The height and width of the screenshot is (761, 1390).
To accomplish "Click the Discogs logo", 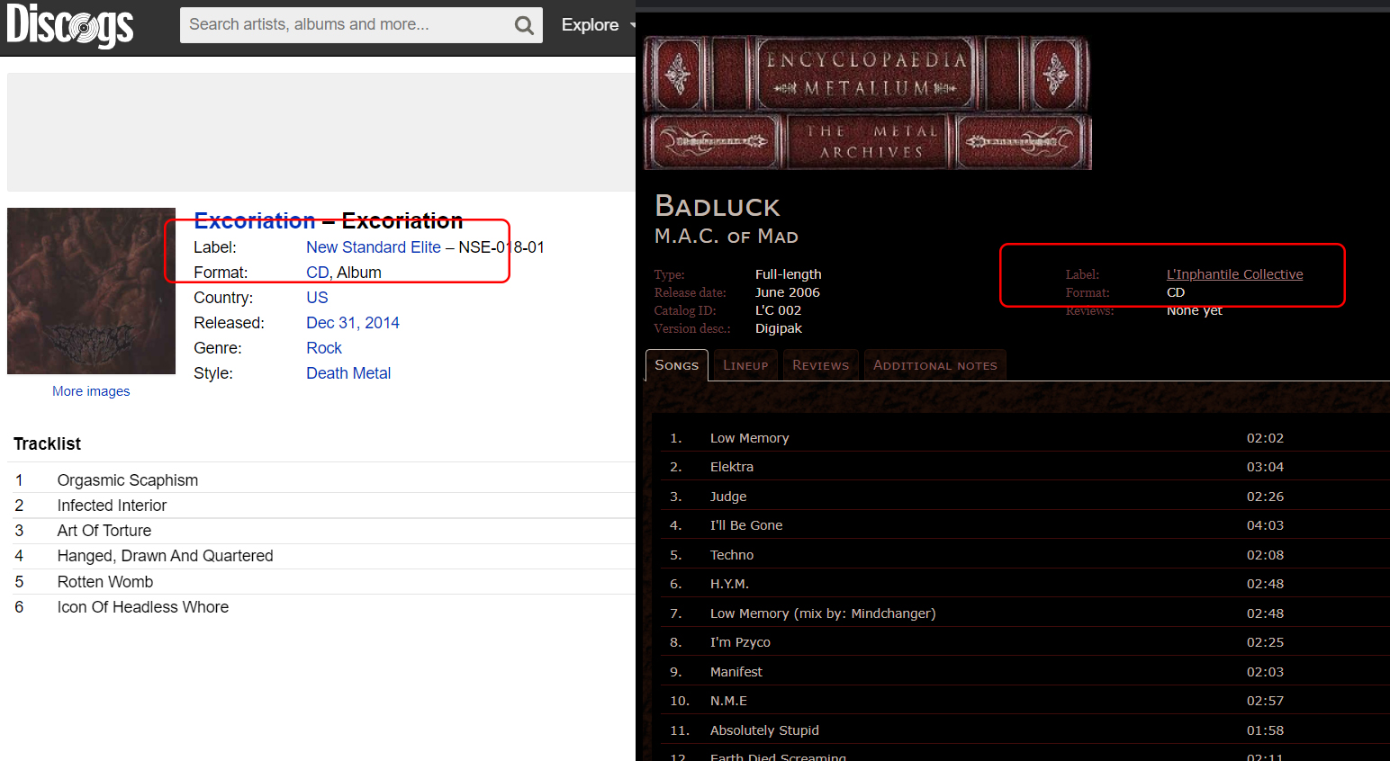I will (70, 25).
